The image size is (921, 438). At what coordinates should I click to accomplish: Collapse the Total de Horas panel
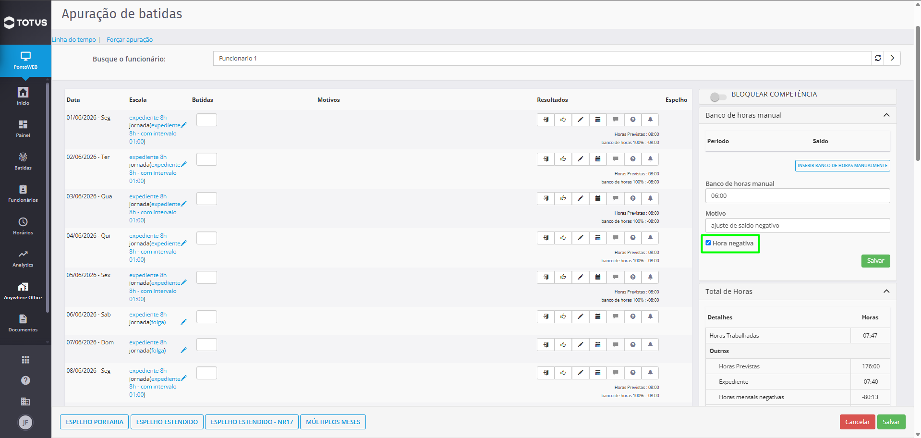coord(886,292)
